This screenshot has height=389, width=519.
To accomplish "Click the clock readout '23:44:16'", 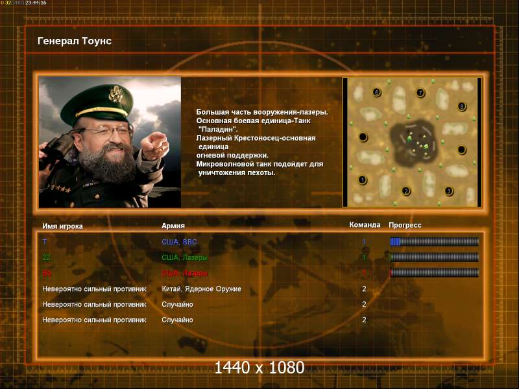I will click(36, 3).
